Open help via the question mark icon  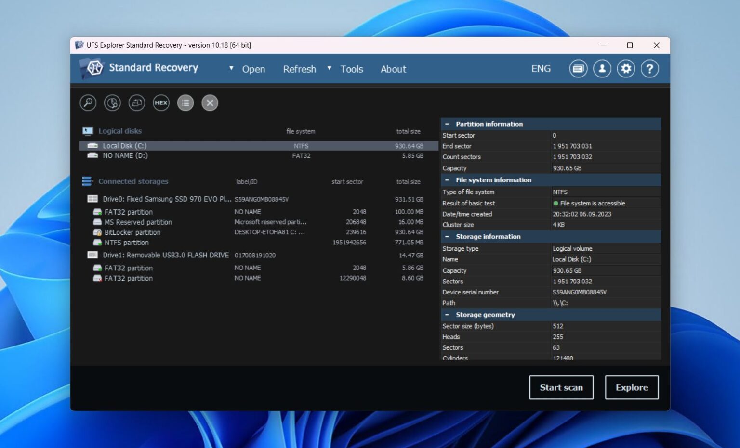649,69
